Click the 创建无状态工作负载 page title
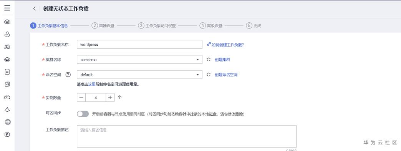This screenshot has height=151, width=401. point(66,9)
